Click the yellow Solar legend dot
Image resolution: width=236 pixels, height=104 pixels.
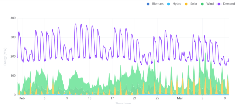[186, 4]
